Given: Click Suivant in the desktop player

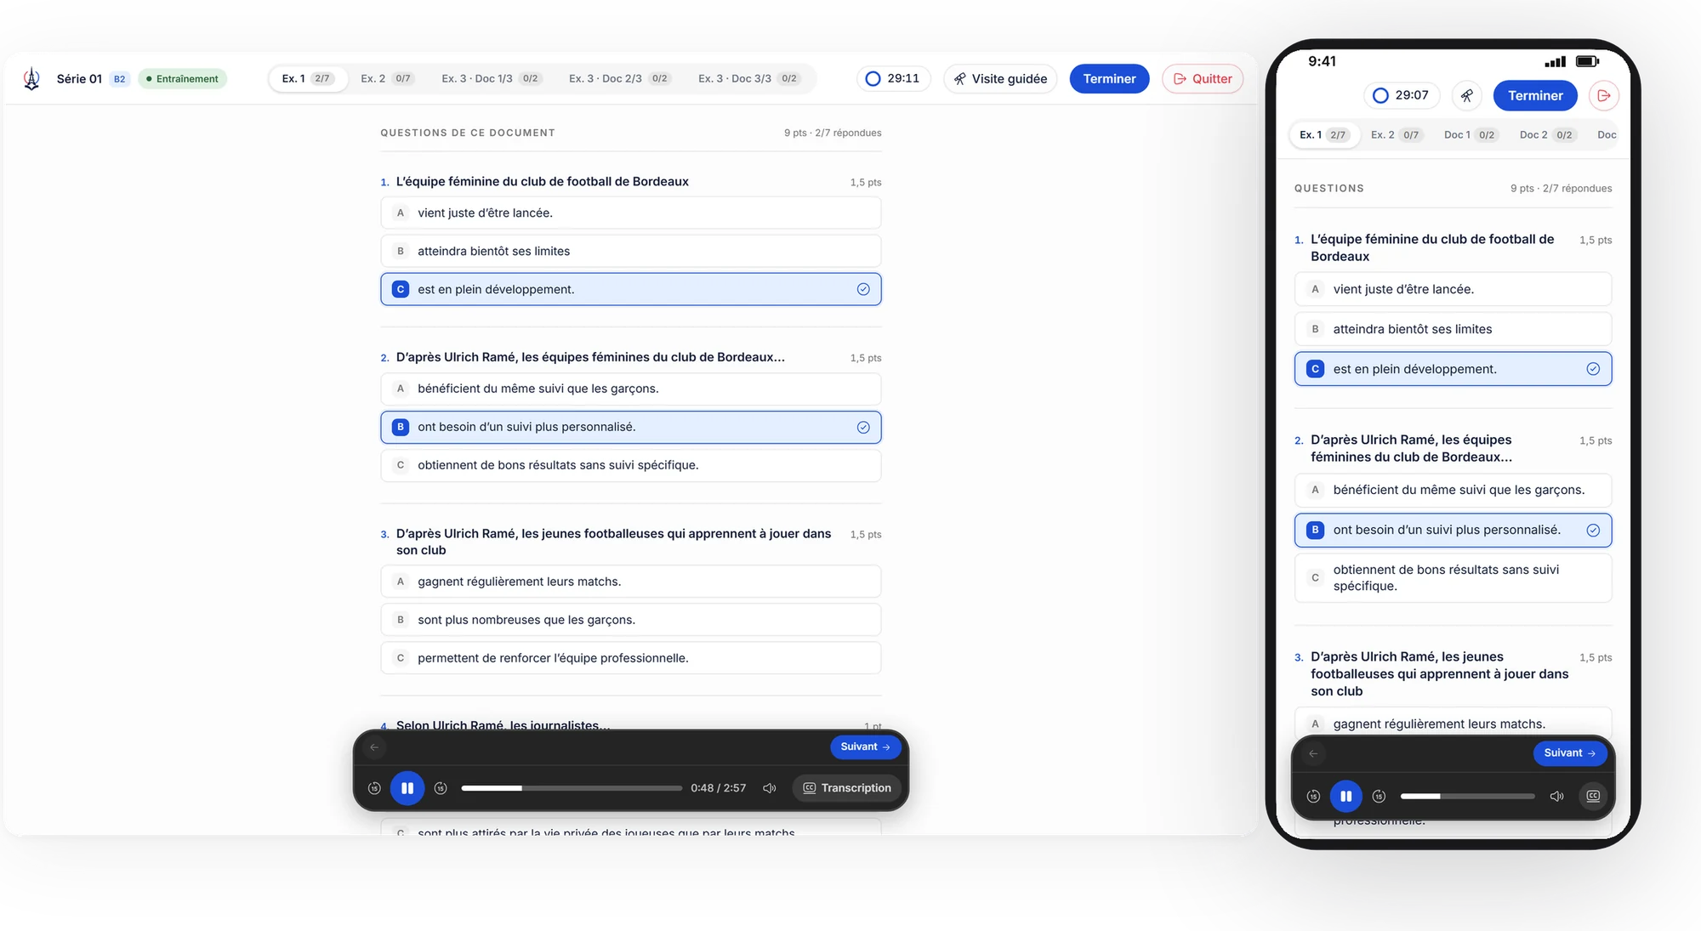Looking at the screenshot, I should (x=865, y=747).
